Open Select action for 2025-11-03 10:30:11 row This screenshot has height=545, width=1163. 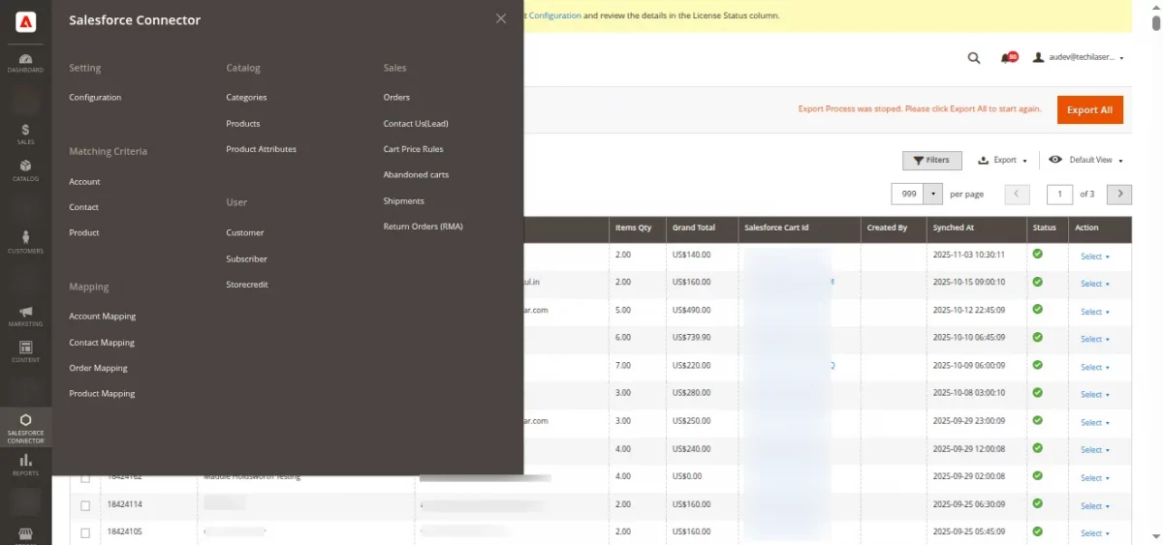1095,257
